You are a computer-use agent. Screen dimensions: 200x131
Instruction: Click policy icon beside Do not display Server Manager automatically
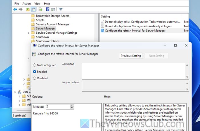102,26
